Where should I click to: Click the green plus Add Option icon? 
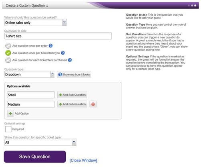[10, 114]
